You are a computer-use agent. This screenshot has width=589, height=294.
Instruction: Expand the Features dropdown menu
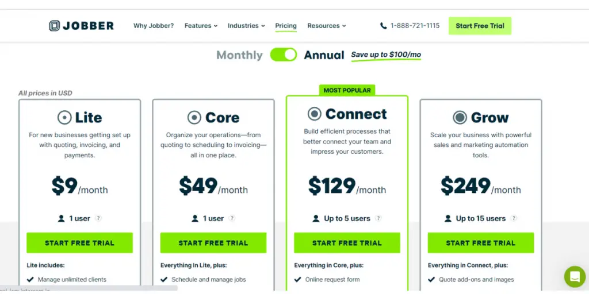pyautogui.click(x=201, y=26)
